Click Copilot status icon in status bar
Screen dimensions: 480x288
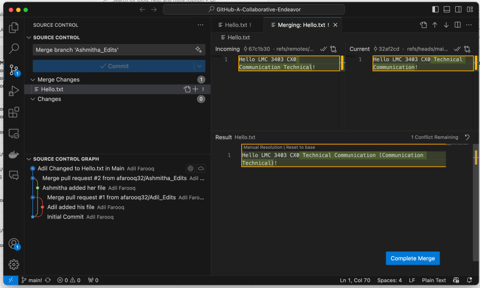point(456,280)
